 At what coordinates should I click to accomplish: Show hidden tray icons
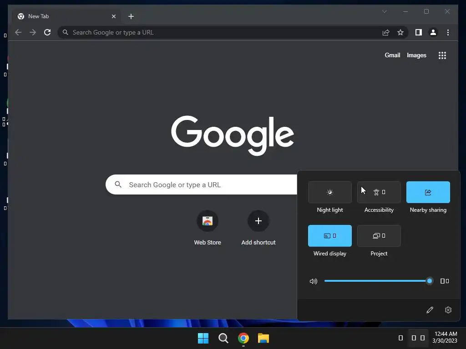(x=400, y=338)
